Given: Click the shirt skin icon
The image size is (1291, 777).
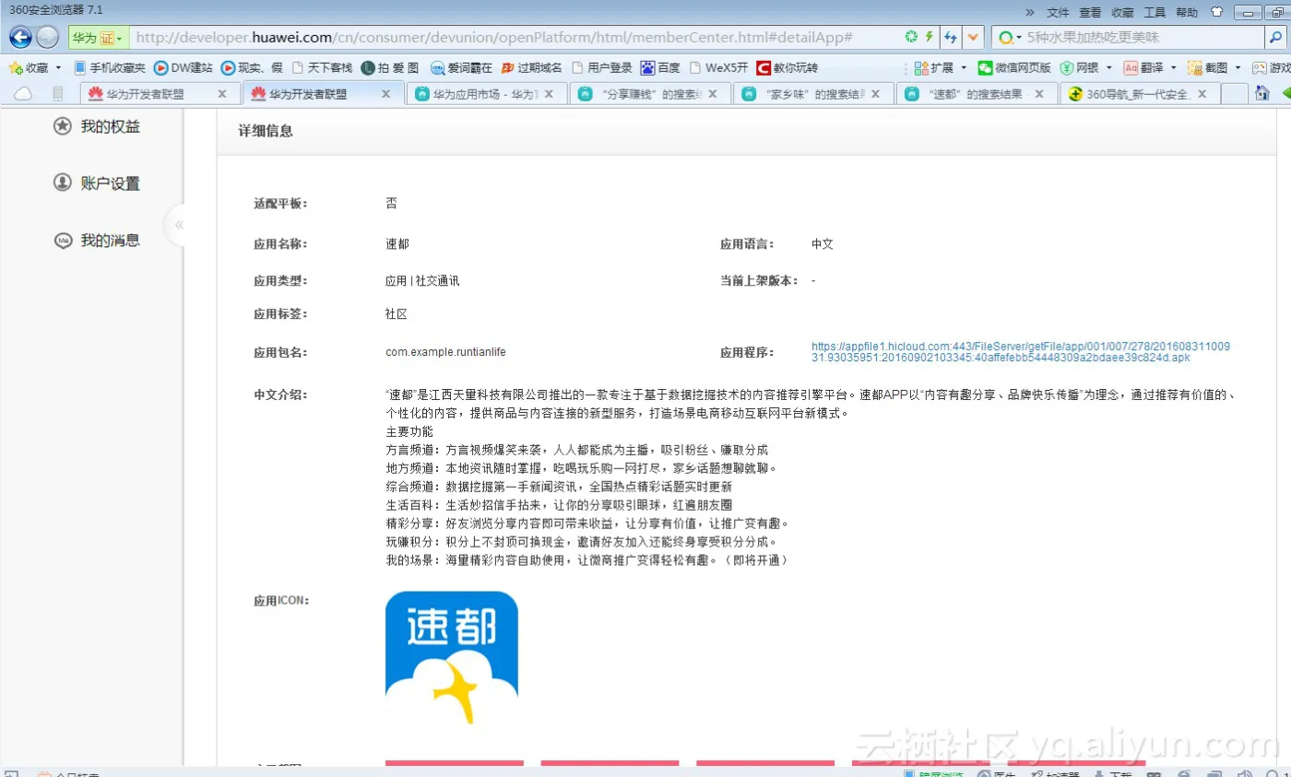Looking at the screenshot, I should coord(1217,12).
